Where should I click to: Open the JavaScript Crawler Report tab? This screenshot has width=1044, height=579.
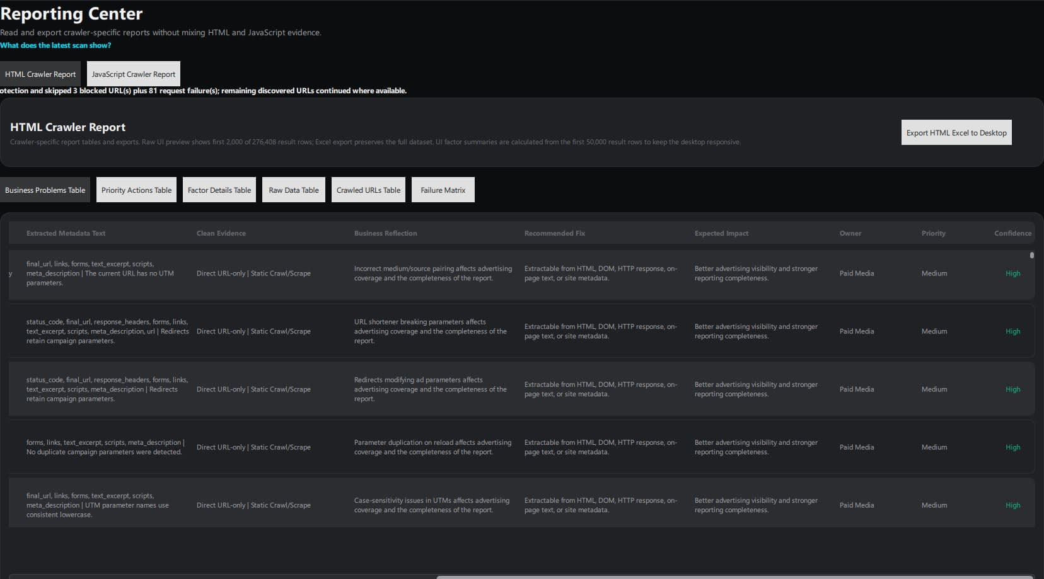tap(134, 74)
